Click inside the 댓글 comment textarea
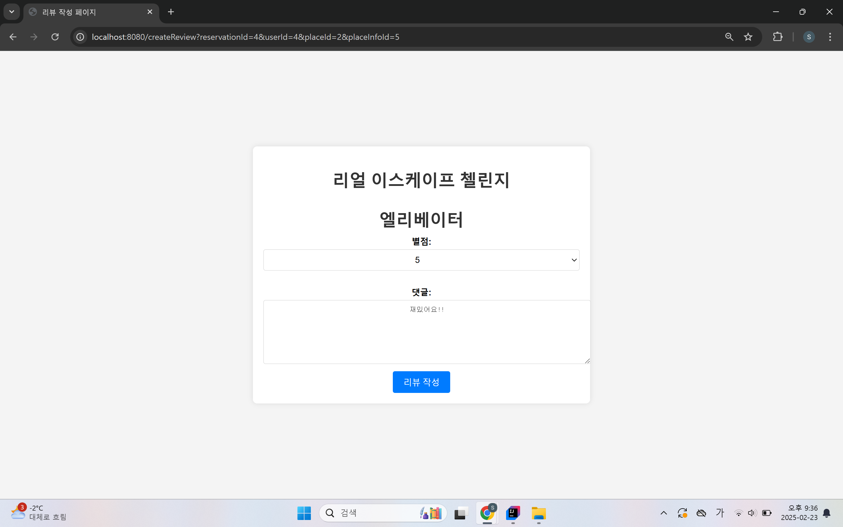Image resolution: width=843 pixels, height=527 pixels. tap(426, 335)
